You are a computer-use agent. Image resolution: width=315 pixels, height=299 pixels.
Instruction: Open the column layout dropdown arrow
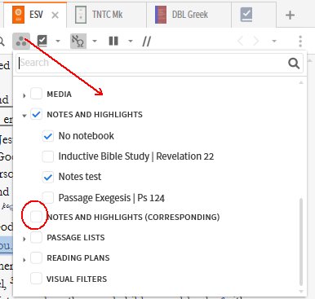click(131, 42)
